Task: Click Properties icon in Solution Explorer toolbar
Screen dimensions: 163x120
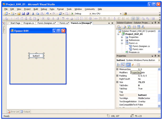Action: (119, 27)
